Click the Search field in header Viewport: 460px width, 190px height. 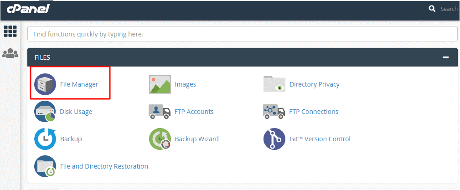pos(449,9)
